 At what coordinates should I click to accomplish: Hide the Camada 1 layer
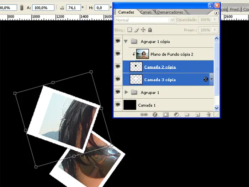[x=118, y=105]
